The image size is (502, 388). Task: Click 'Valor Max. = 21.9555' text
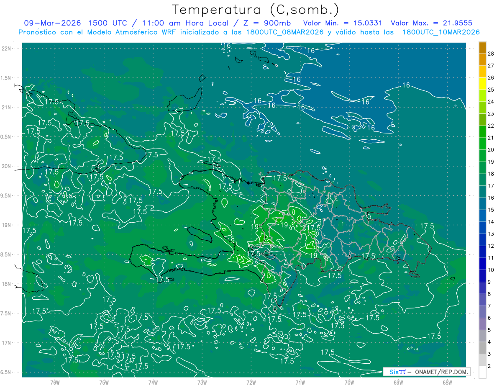tap(431, 23)
